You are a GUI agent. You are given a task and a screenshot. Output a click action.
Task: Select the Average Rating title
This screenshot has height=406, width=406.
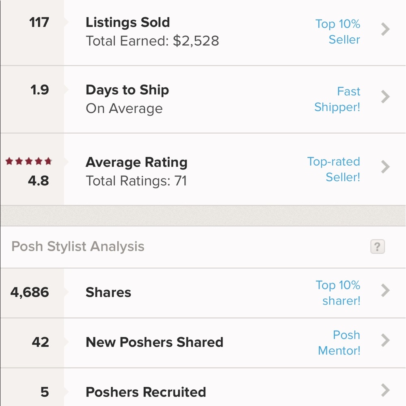pyautogui.click(x=136, y=162)
